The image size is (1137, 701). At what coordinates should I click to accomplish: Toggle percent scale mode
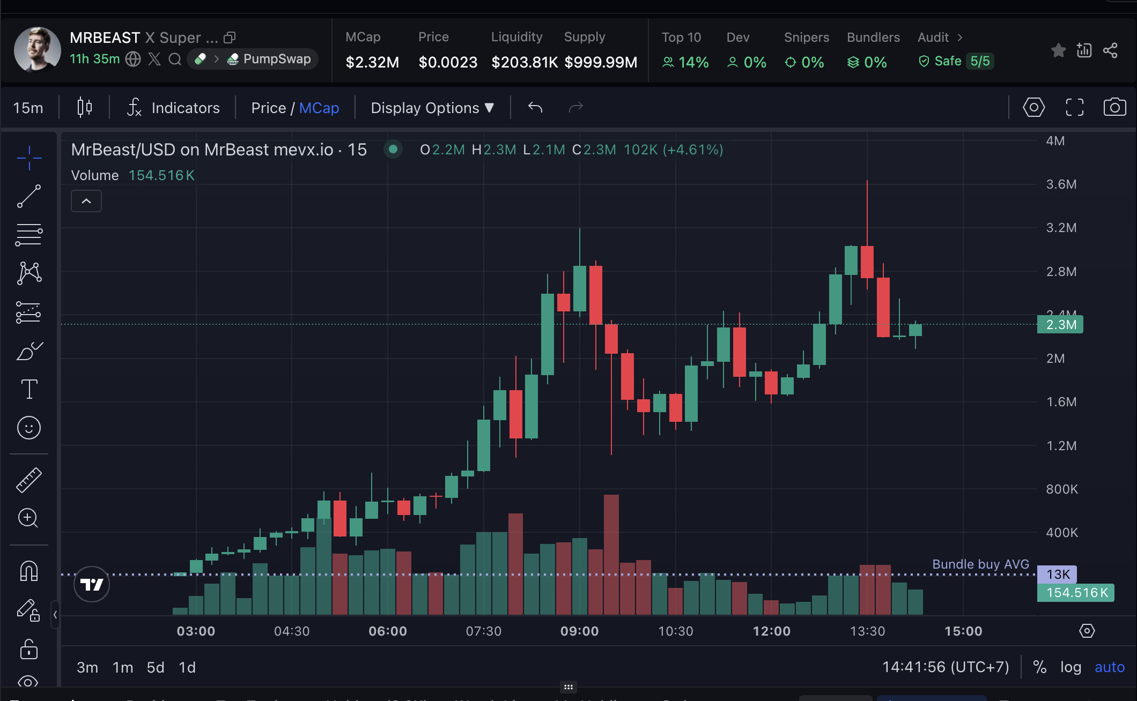tap(1040, 667)
